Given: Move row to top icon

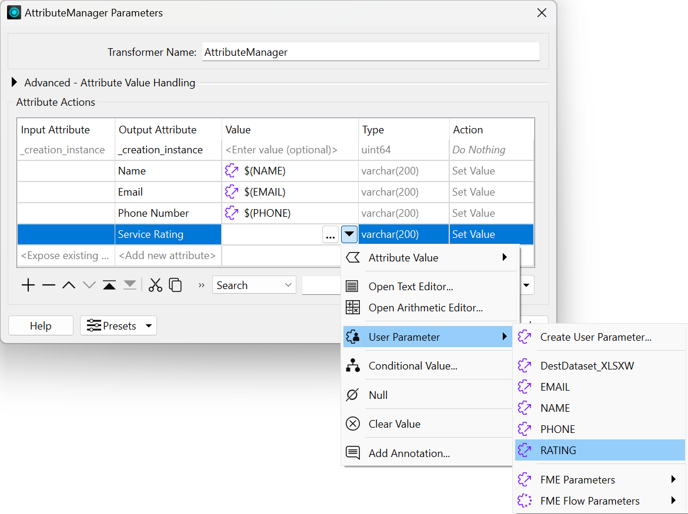Looking at the screenshot, I should [x=109, y=285].
